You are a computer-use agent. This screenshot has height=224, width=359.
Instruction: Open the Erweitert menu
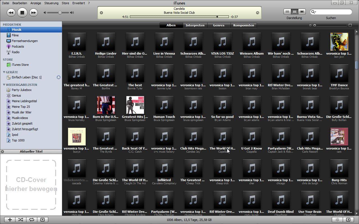click(79, 3)
